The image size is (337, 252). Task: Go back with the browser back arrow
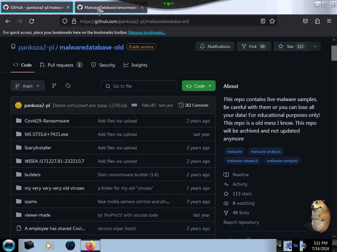[x=8, y=21]
